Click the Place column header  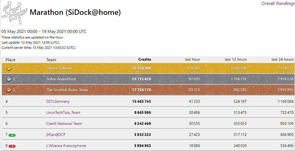click(x=11, y=60)
